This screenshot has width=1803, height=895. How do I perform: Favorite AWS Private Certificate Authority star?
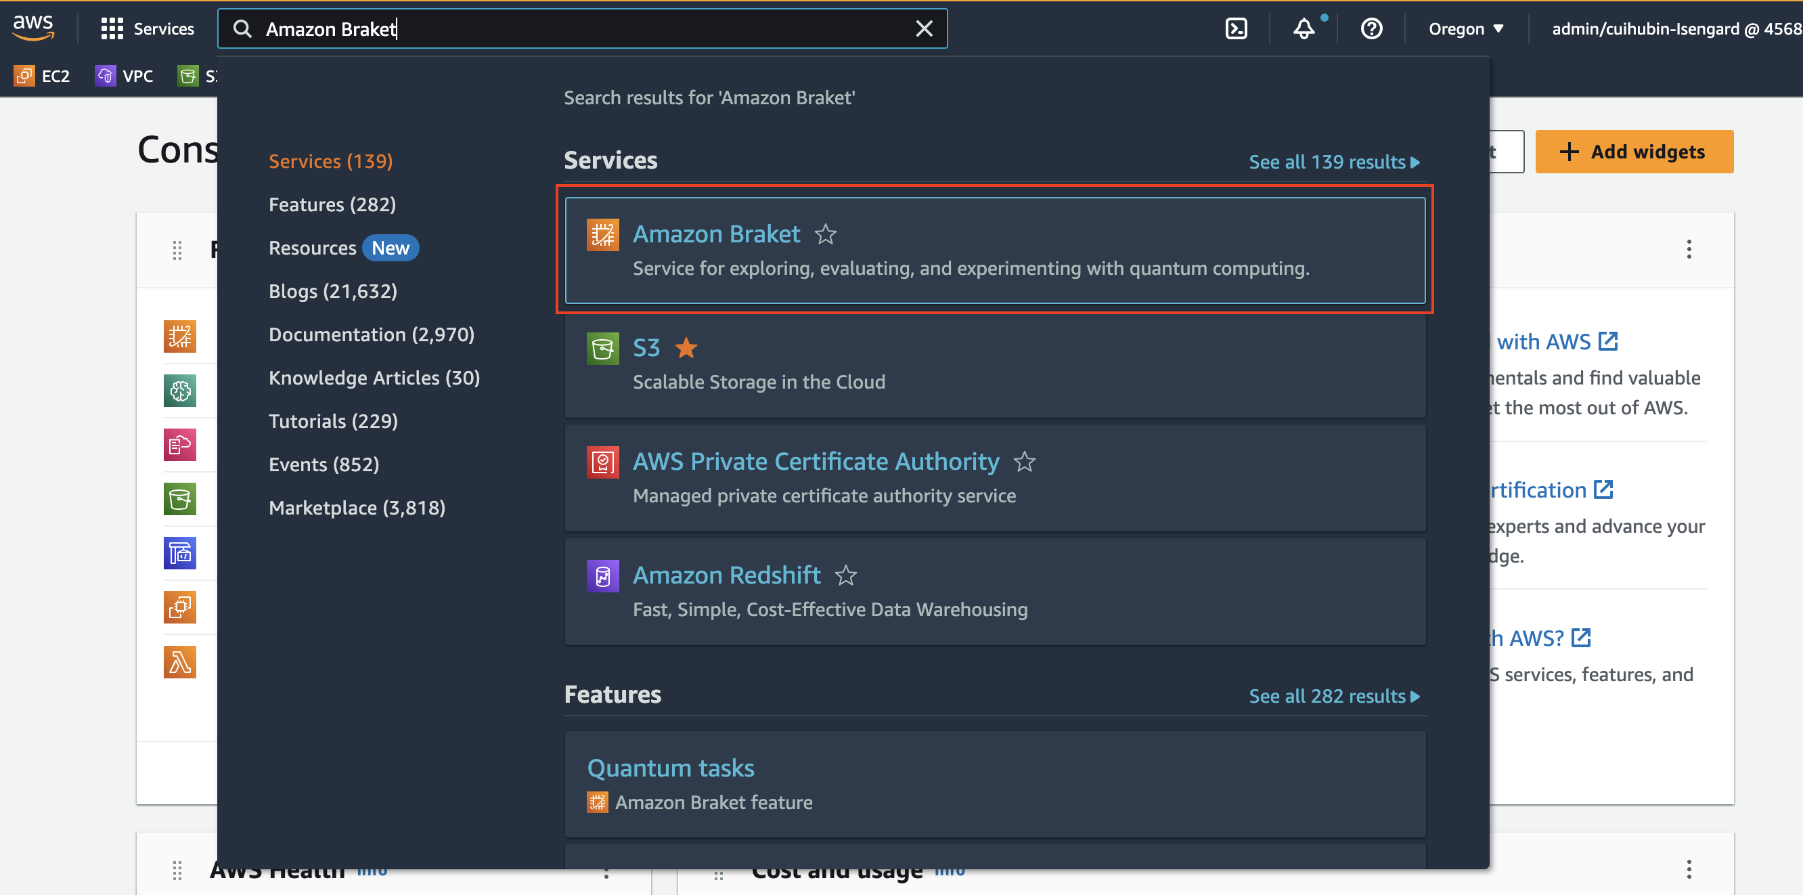click(1024, 462)
